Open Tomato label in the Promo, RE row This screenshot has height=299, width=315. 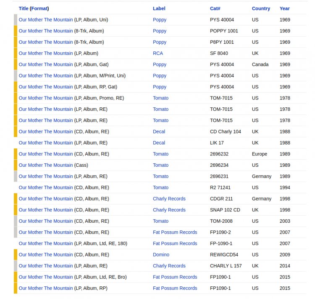tap(160, 98)
